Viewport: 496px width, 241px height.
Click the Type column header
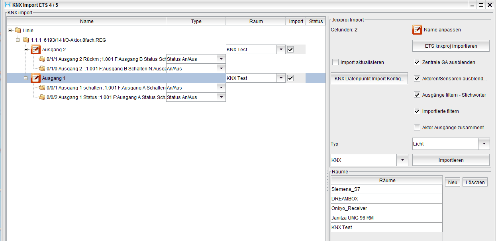point(196,21)
